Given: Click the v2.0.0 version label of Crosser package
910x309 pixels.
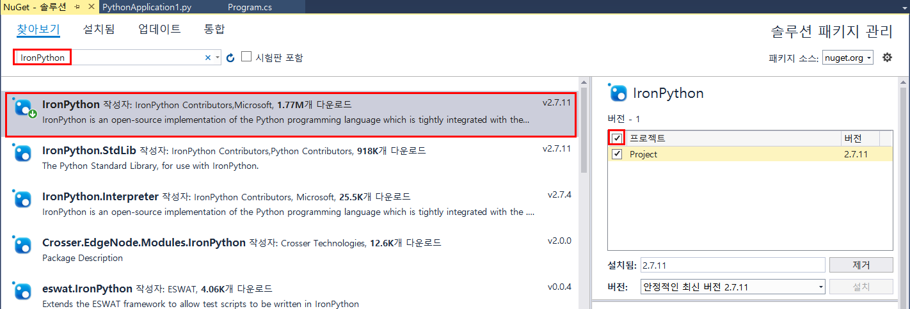Looking at the screenshot, I should [559, 241].
